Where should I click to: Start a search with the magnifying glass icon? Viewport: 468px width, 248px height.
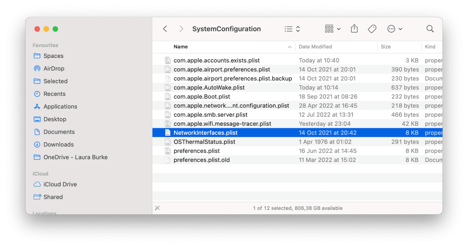click(430, 29)
